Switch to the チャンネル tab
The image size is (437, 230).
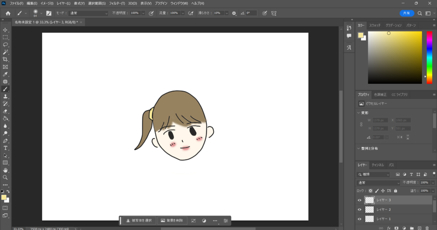point(378,165)
